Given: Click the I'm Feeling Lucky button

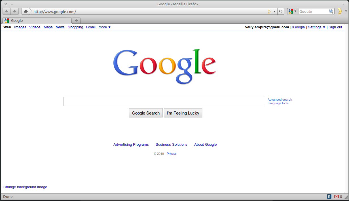Looking at the screenshot, I should click(x=183, y=113).
